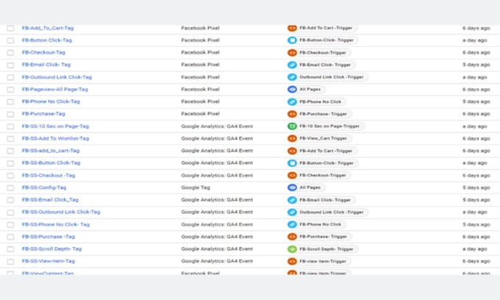Open the FB-SS-Scroll Depth- Tag link

(x=51, y=249)
